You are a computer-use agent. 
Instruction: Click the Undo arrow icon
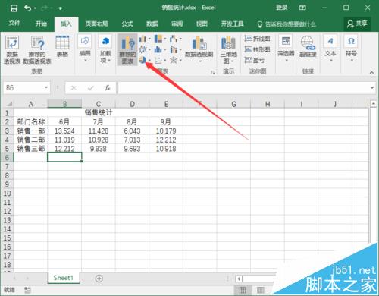[27, 8]
